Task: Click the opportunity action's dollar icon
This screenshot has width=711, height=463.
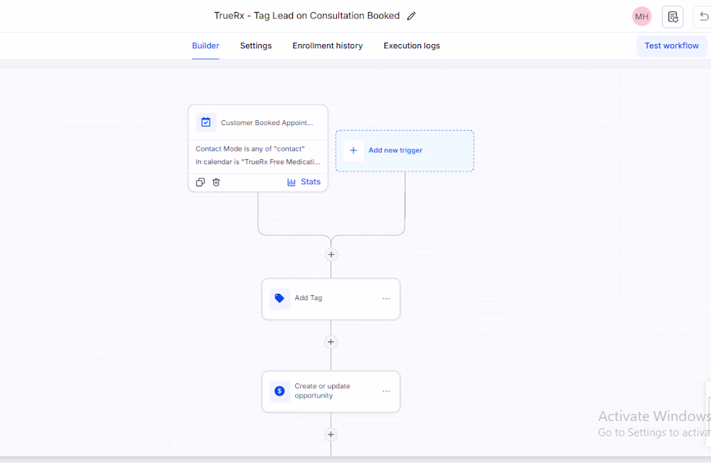Action: (279, 391)
